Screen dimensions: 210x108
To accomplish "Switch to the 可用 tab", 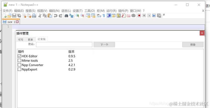I will [21, 40].
